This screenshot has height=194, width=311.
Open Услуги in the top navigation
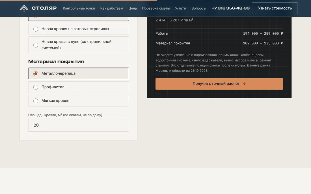pyautogui.click(x=180, y=8)
